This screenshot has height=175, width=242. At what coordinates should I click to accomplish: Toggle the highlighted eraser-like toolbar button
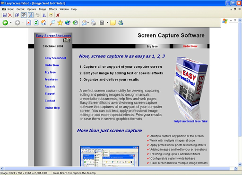[24, 15]
